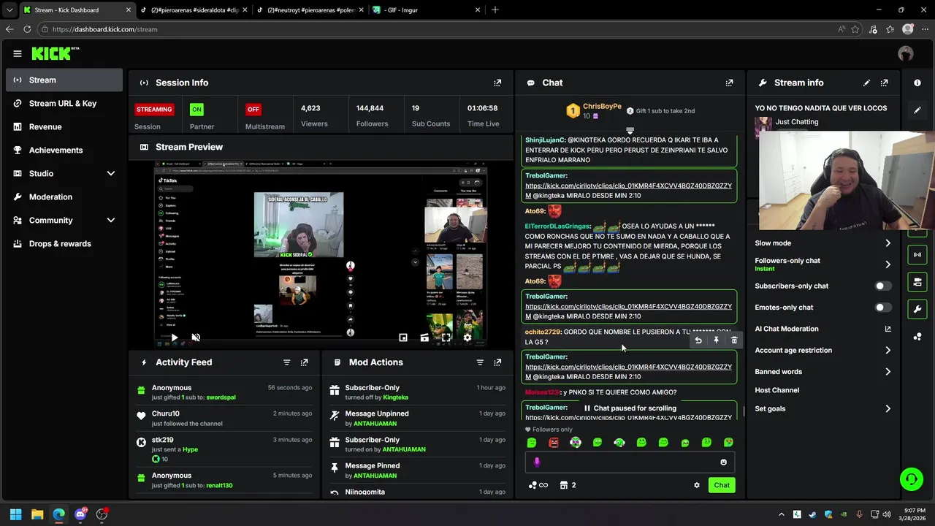Switch to the GIF - Imgur browser tab

[427, 10]
